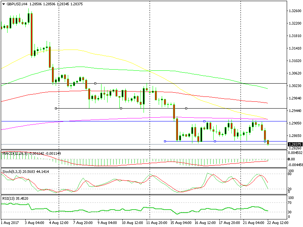The height and width of the screenshot is (227, 303).
Task: Select the handle on the upper black 1.3023 line
Action: tap(95, 83)
